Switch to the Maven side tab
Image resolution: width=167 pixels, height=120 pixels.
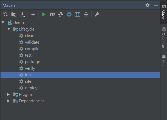click(x=164, y=12)
